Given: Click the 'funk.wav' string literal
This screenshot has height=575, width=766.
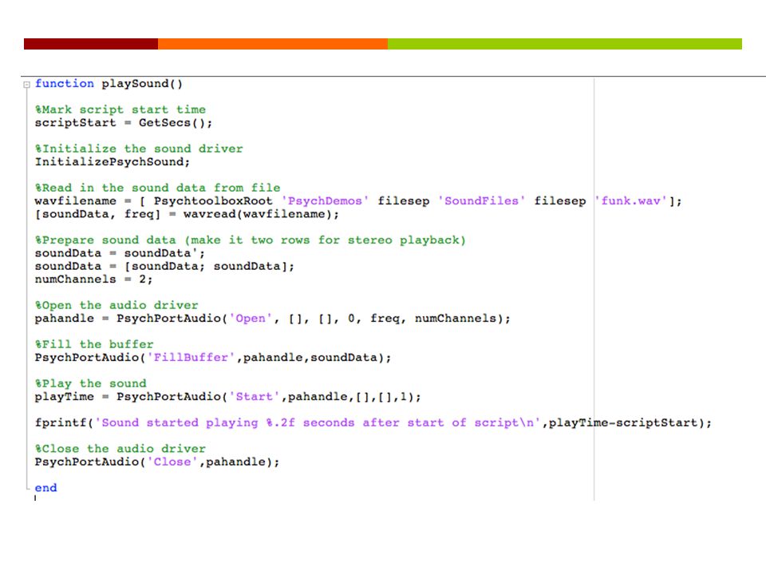Looking at the screenshot, I should pyautogui.click(x=631, y=201).
